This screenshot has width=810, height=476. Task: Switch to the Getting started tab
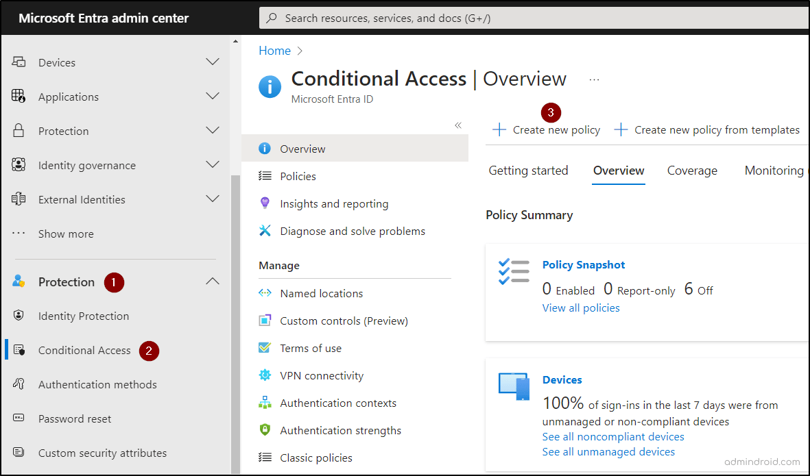pyautogui.click(x=528, y=171)
